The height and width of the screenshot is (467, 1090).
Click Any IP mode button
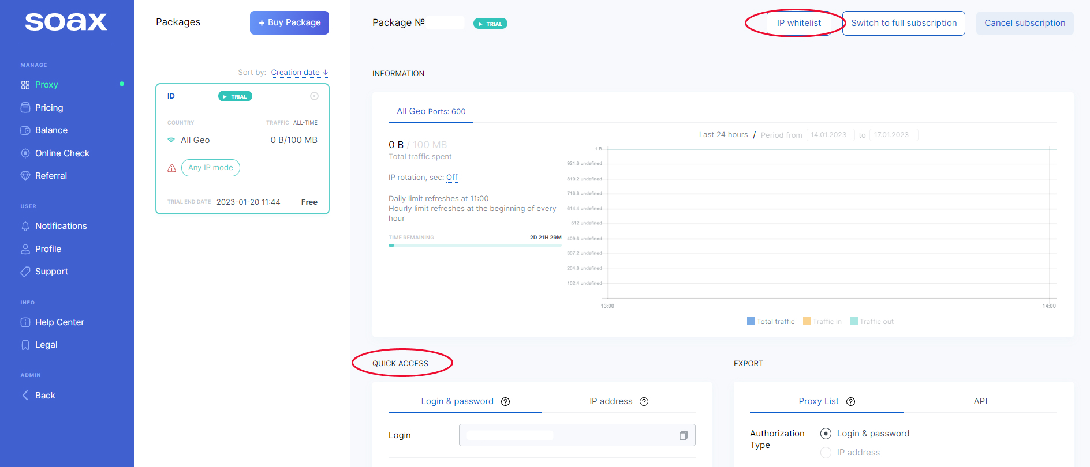[211, 168]
